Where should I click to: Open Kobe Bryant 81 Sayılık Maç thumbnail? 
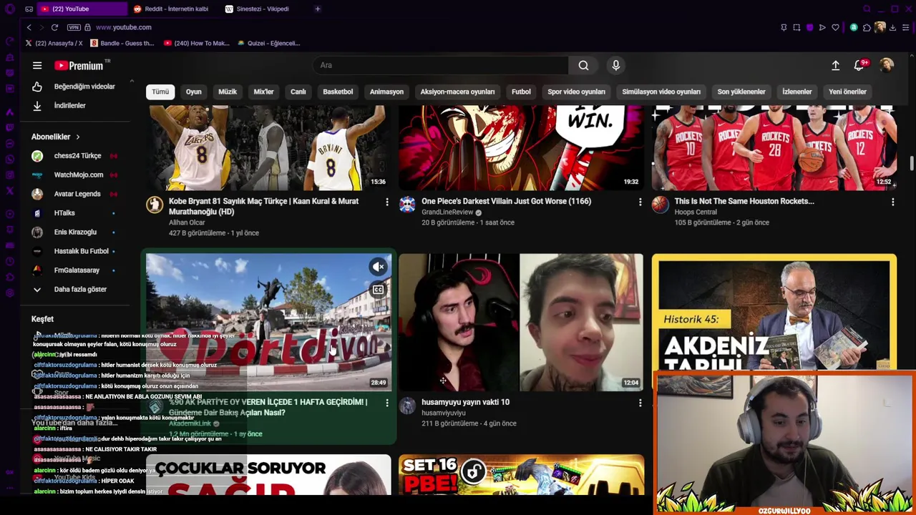[x=268, y=147]
